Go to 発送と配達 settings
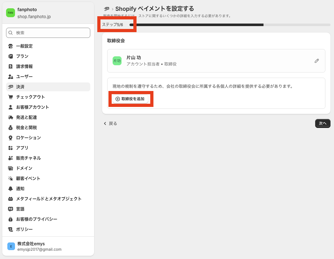The image size is (334, 259). tap(48, 117)
